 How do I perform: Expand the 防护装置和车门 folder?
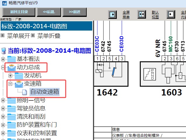pos(3,125)
